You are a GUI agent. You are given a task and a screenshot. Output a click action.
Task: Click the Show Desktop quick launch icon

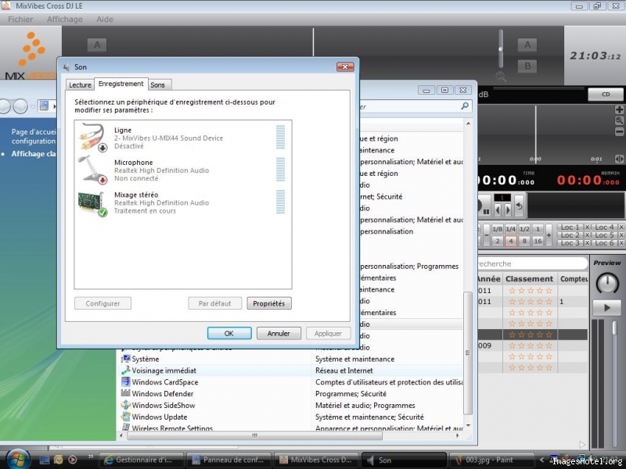click(x=45, y=460)
